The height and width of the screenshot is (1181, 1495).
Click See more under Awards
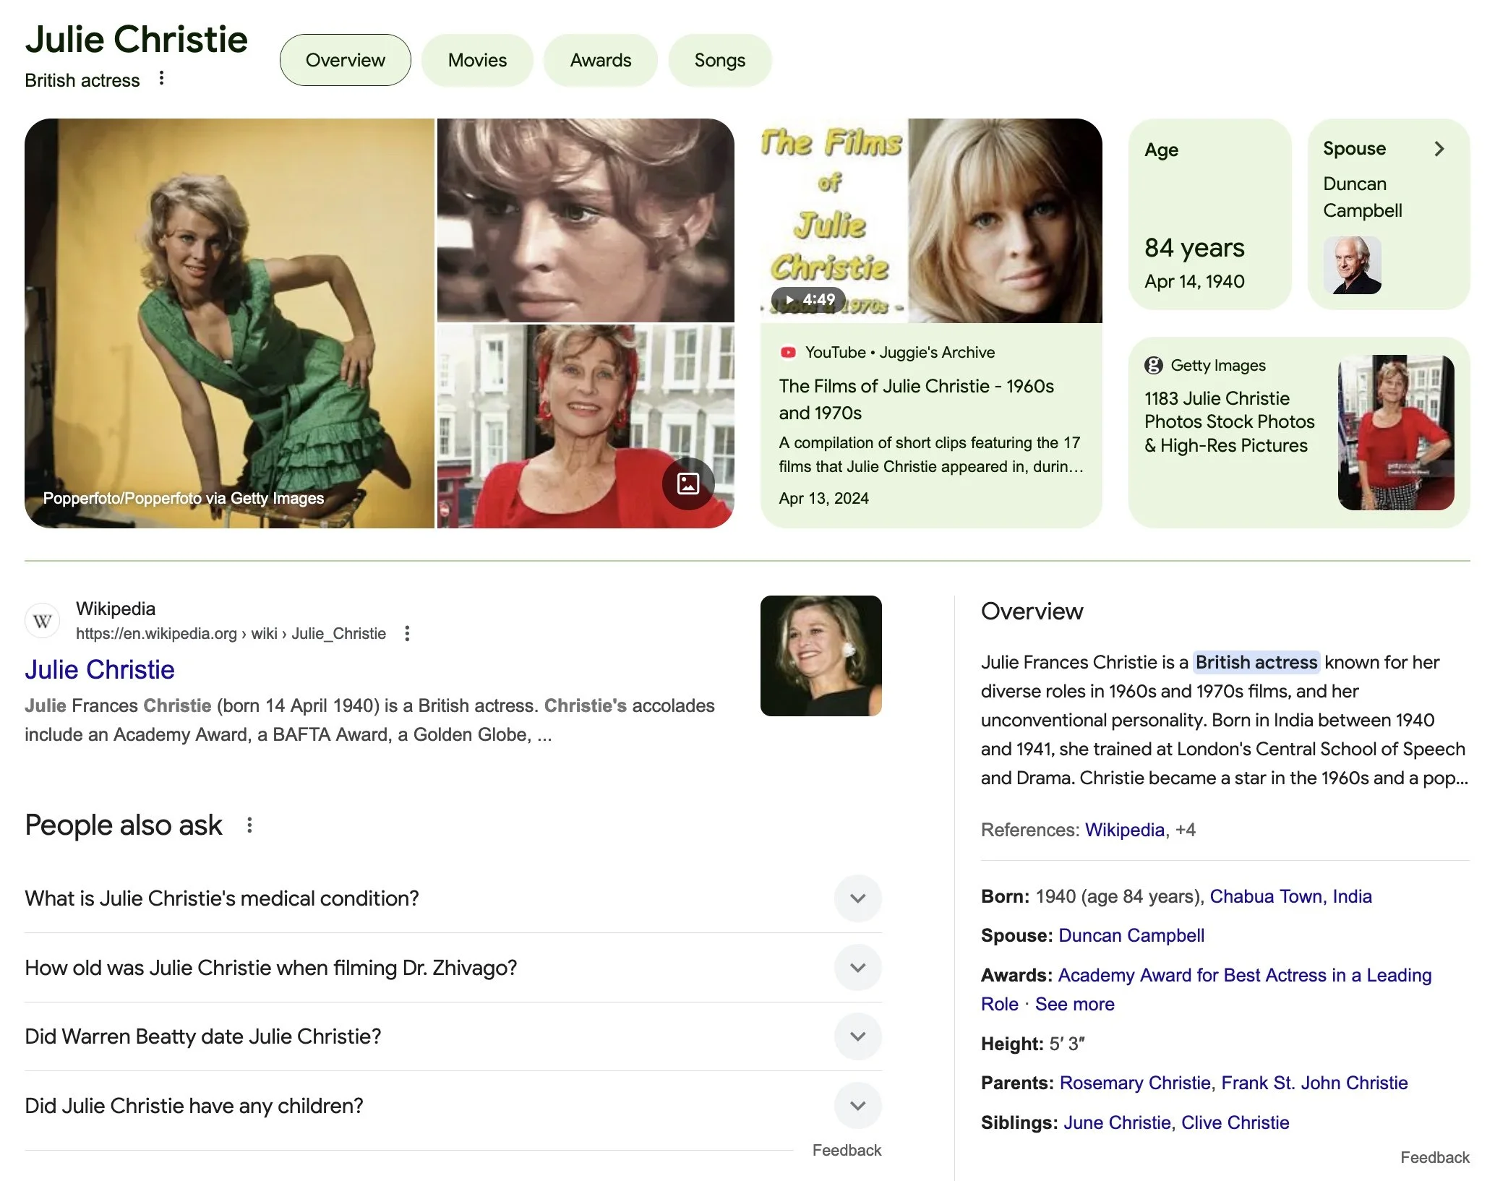[x=1074, y=1004]
